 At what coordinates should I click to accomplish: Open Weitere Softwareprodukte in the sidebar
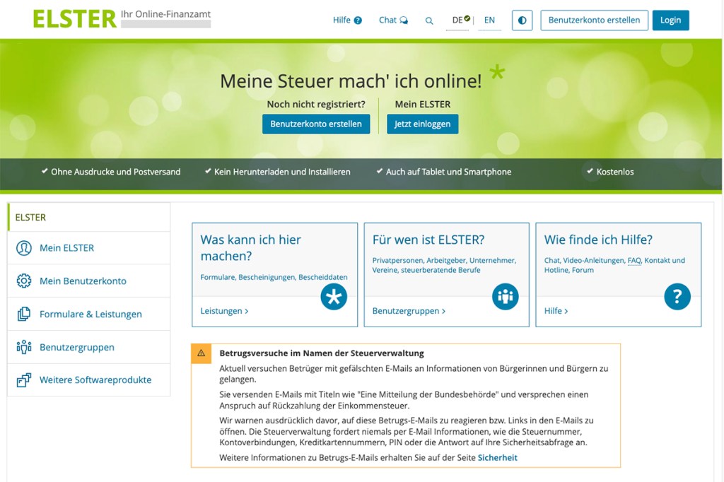tap(89, 380)
